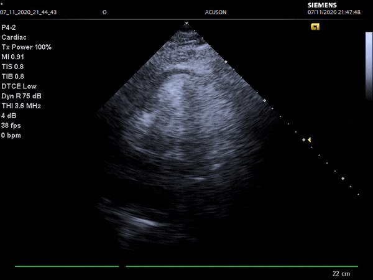
Task: Click the transducer apex marker at sector top
Action: pyautogui.click(x=186, y=24)
